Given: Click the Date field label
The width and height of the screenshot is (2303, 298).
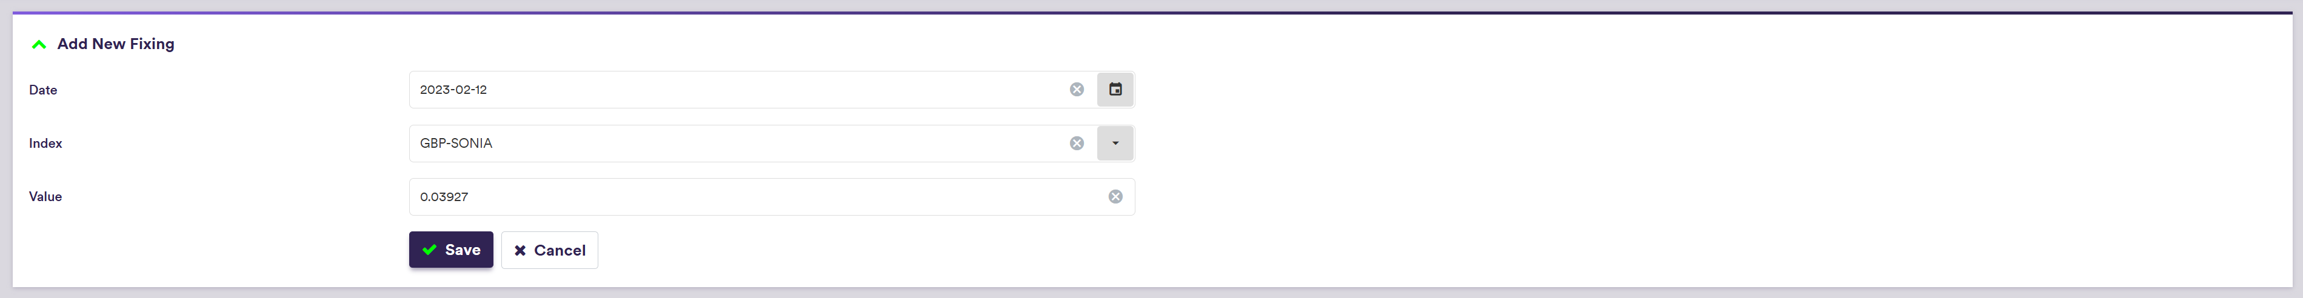Looking at the screenshot, I should tap(43, 90).
